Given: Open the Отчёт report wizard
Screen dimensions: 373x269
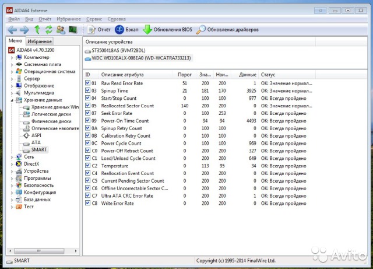Looking at the screenshot, I should coord(98,30).
